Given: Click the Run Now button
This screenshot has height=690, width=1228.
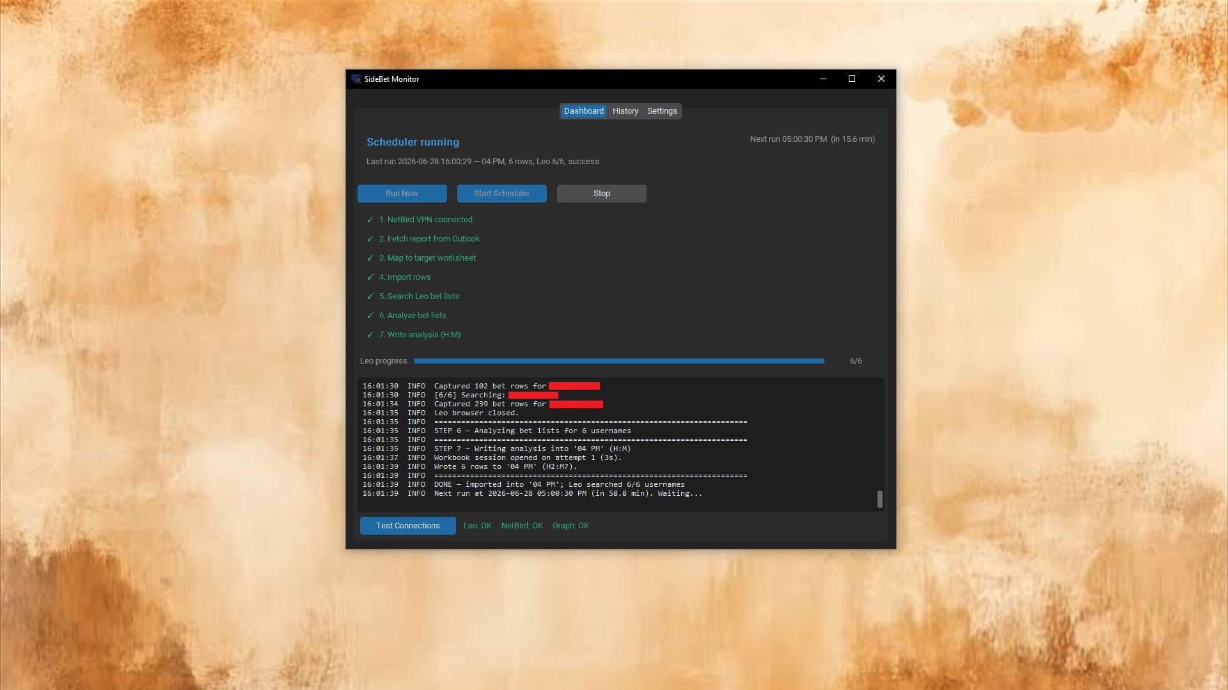Looking at the screenshot, I should point(402,194).
